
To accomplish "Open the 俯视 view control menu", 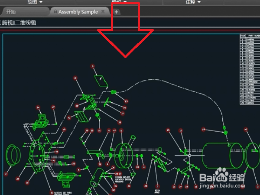I will pos(8,23).
